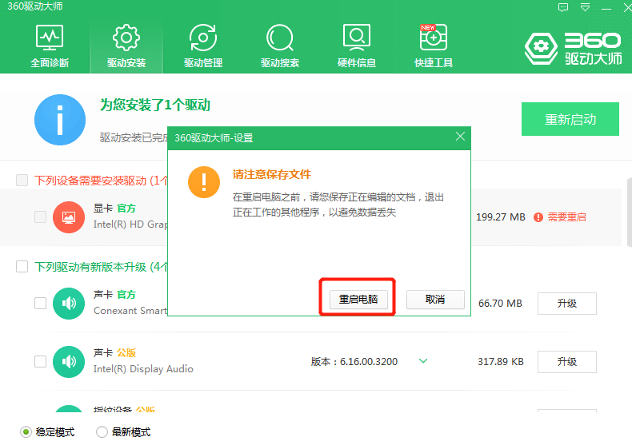This screenshot has width=632, height=441.
Task: Select the 驱动安装 gear icon
Action: point(126,37)
